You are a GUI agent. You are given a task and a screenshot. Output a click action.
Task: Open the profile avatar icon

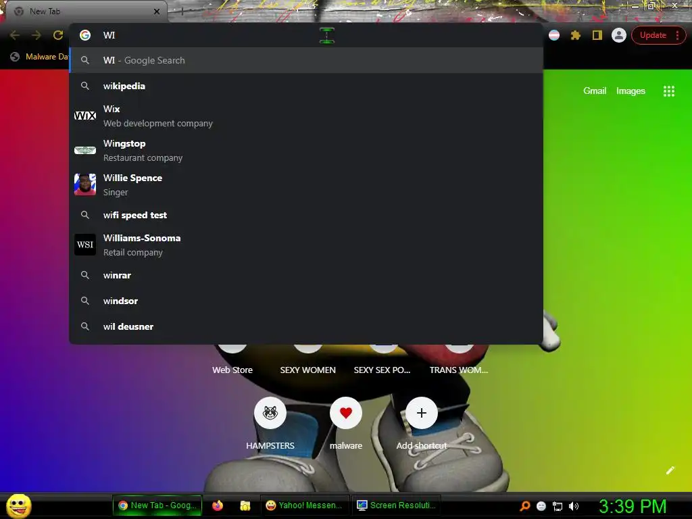(x=619, y=35)
